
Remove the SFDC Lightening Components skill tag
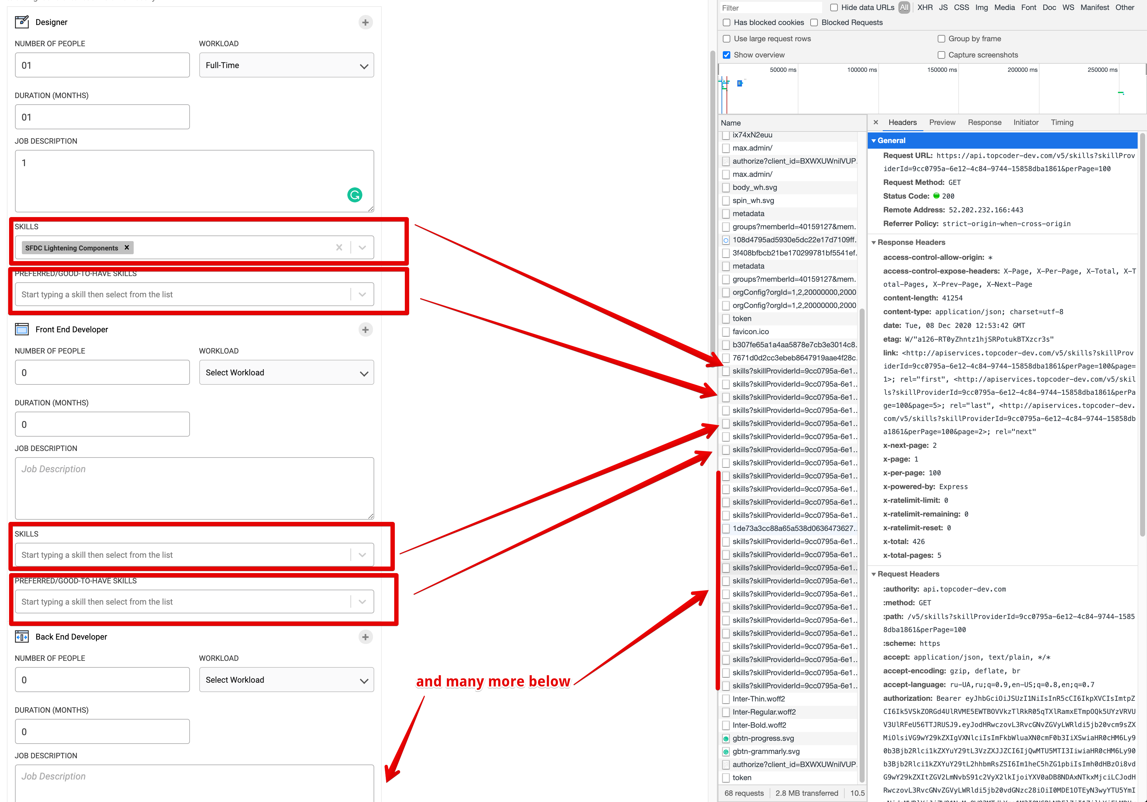click(127, 247)
